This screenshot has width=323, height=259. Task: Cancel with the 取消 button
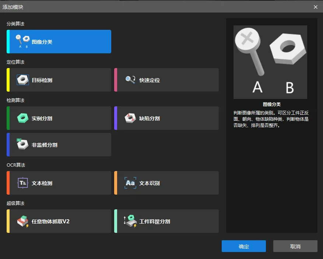(x=295, y=246)
